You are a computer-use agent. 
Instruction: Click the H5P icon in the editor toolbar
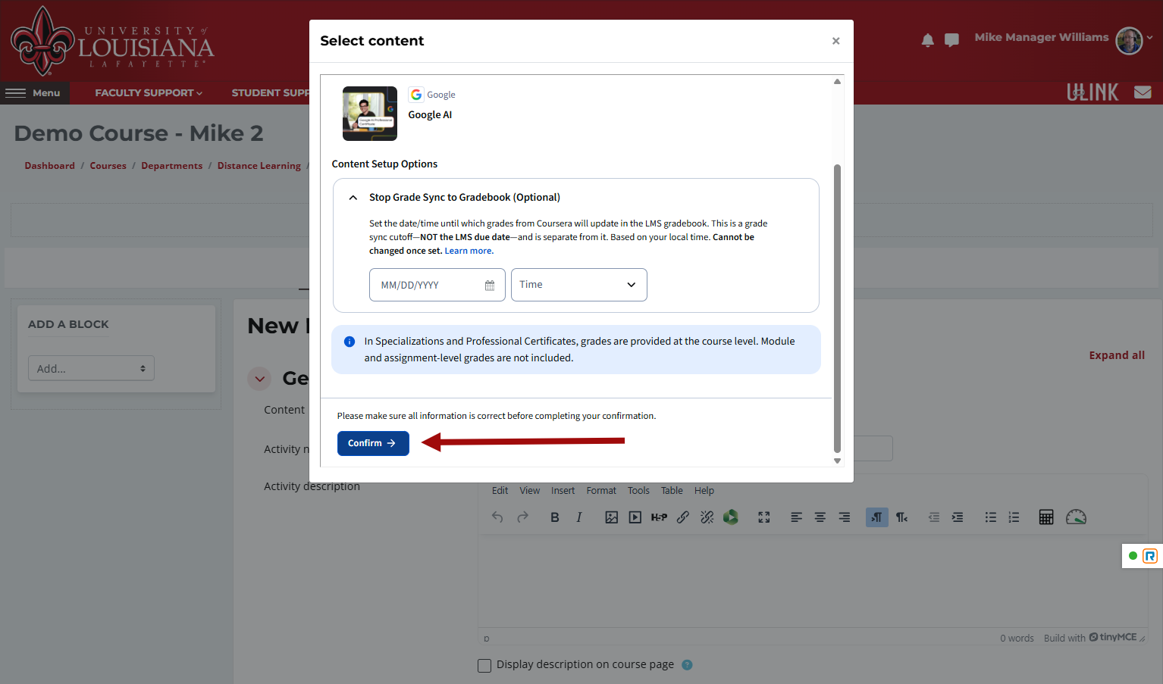pos(659,517)
